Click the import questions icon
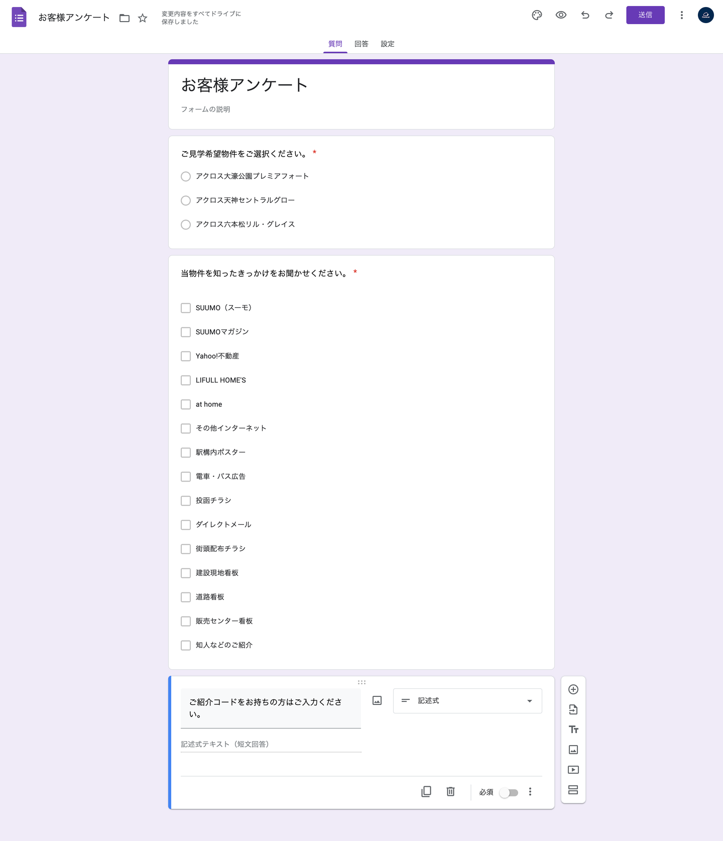The width and height of the screenshot is (723, 841). 573,709
